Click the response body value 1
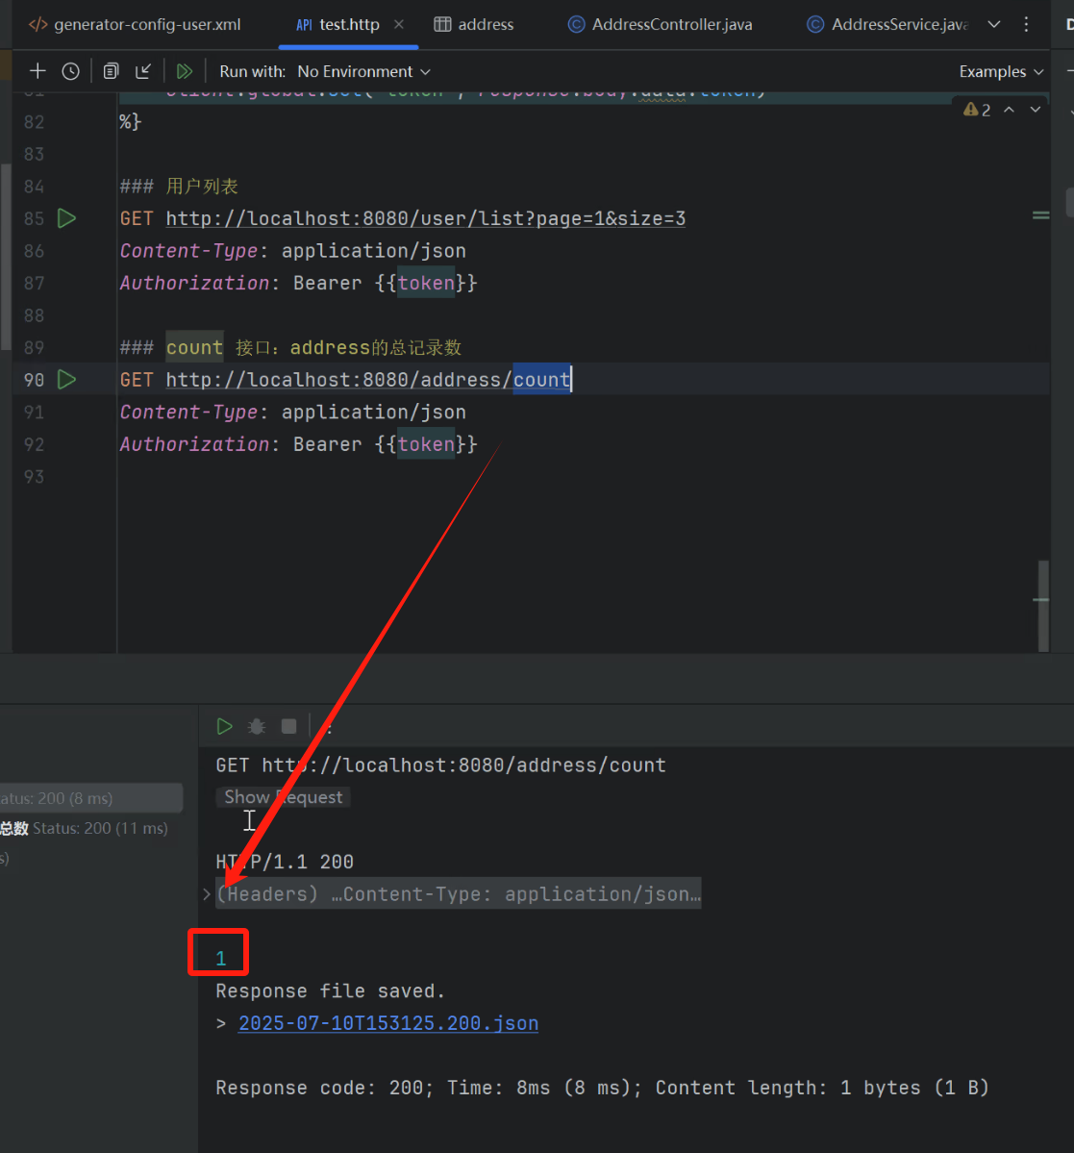 pyautogui.click(x=220, y=958)
